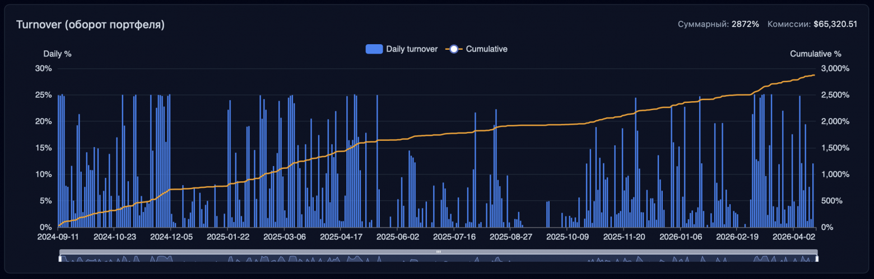Click the 25% y-axis label

pyautogui.click(x=43, y=95)
